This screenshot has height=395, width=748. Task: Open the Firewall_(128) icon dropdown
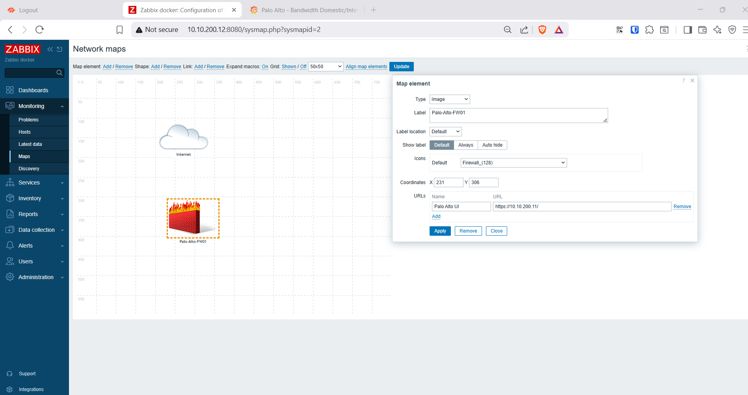click(514, 163)
